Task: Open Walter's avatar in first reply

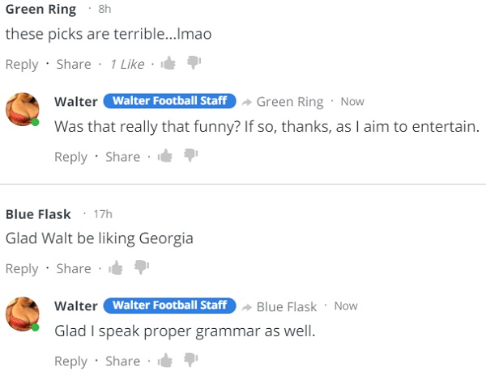Action: (23, 109)
